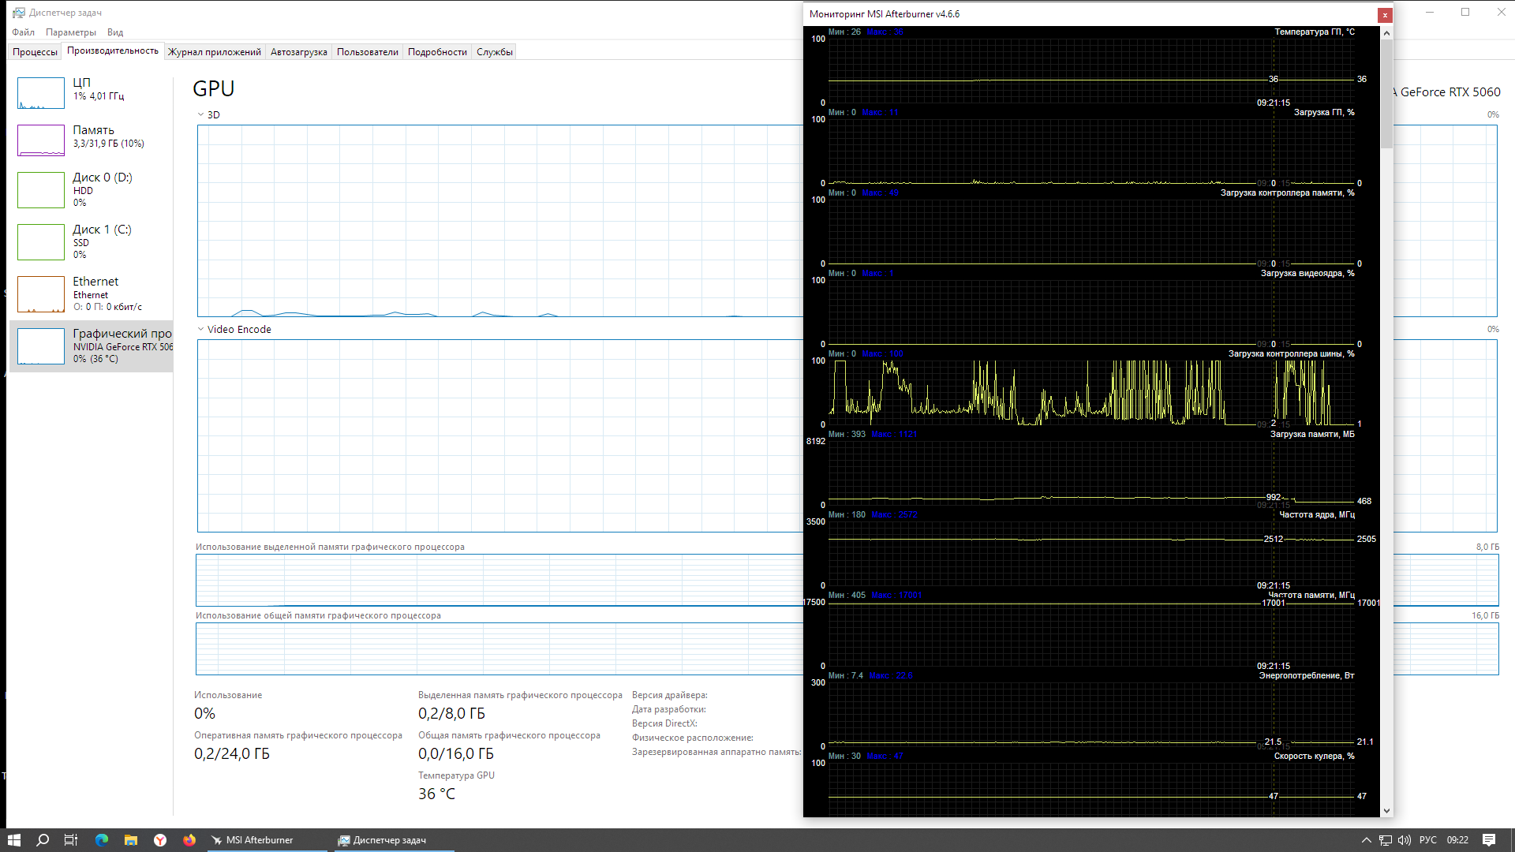
Task: Click the GPU temperature graph in Afterburner
Action: (1091, 71)
